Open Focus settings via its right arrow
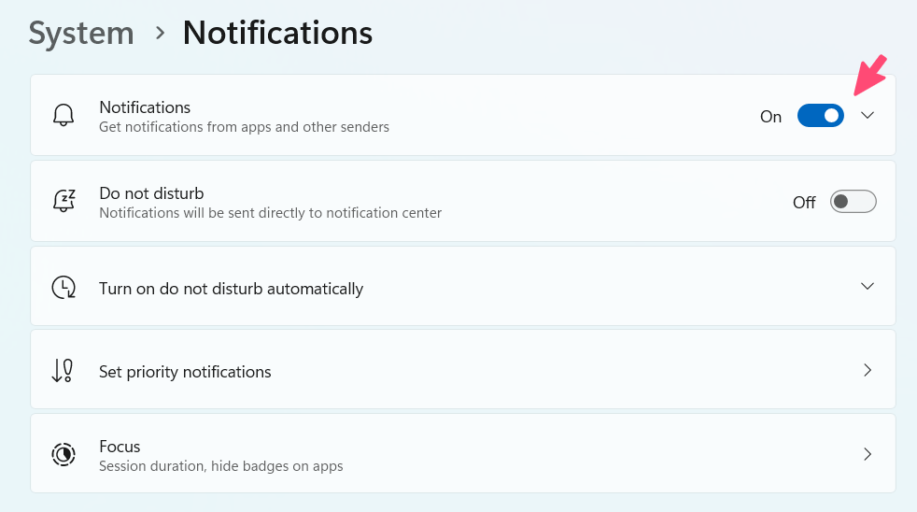917x512 pixels. point(868,455)
